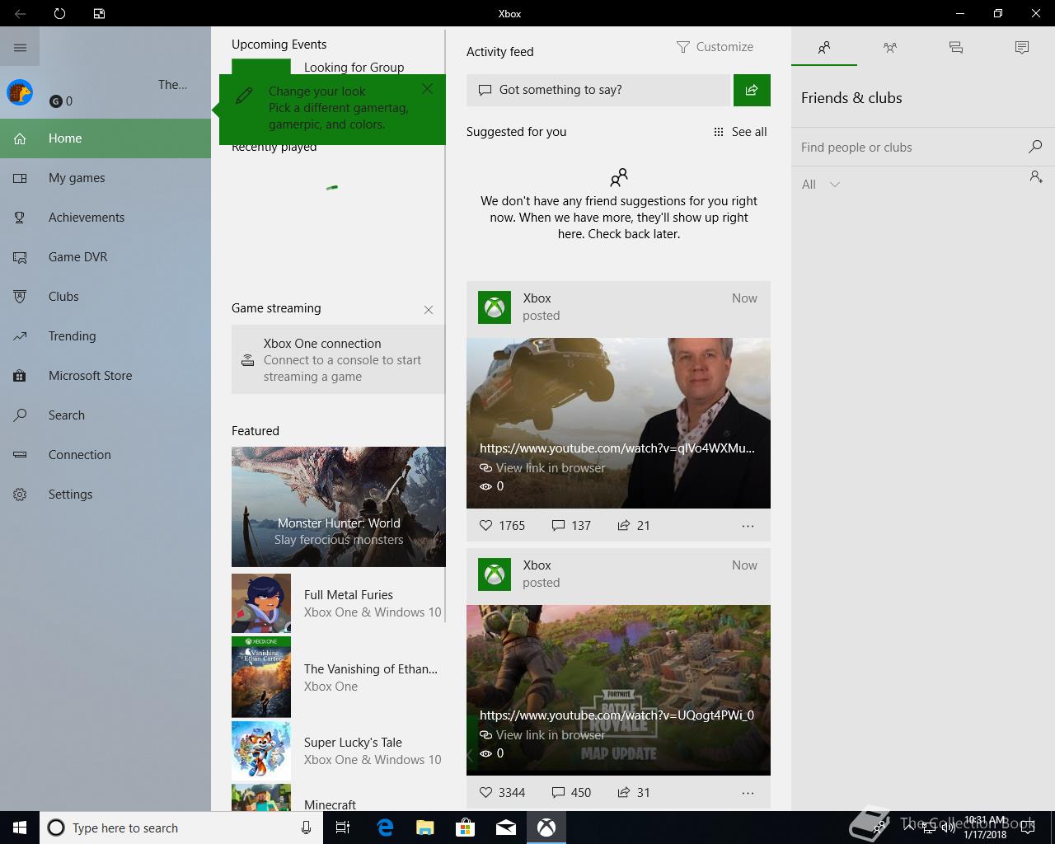Open Clubs in sidebar
The width and height of the screenshot is (1055, 844).
point(105,297)
